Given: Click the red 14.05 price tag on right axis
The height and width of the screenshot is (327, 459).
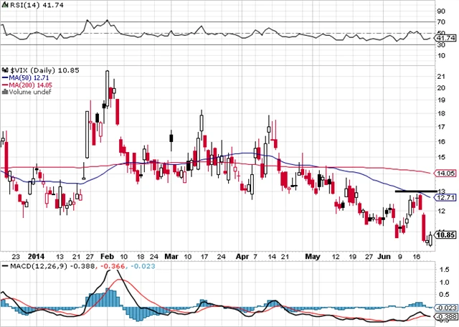Looking at the screenshot, I should tap(445, 173).
